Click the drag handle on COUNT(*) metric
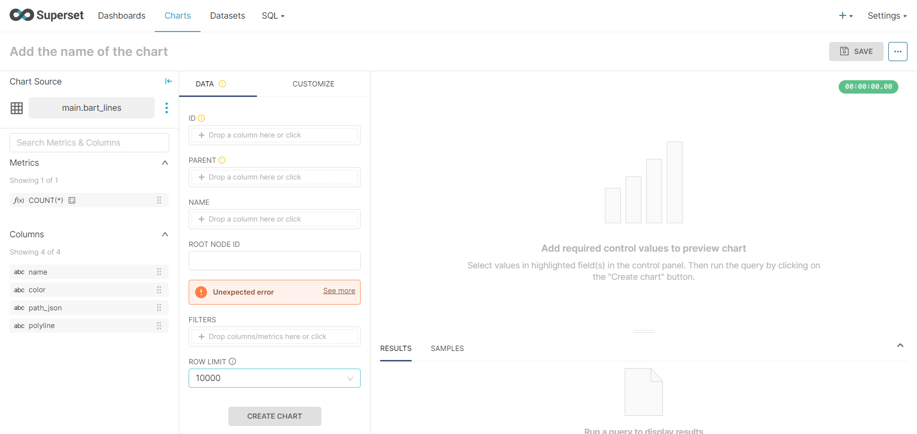Screen dimensions: 917x434 click(x=159, y=200)
